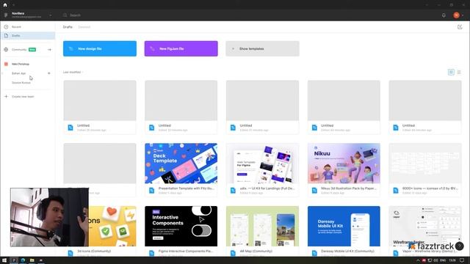
Task: Select Drafts in the sidebar
Action: pos(28,36)
